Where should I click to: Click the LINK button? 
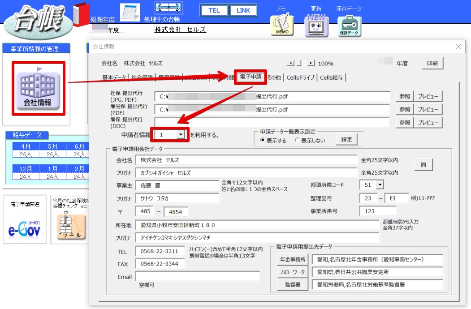tap(243, 10)
